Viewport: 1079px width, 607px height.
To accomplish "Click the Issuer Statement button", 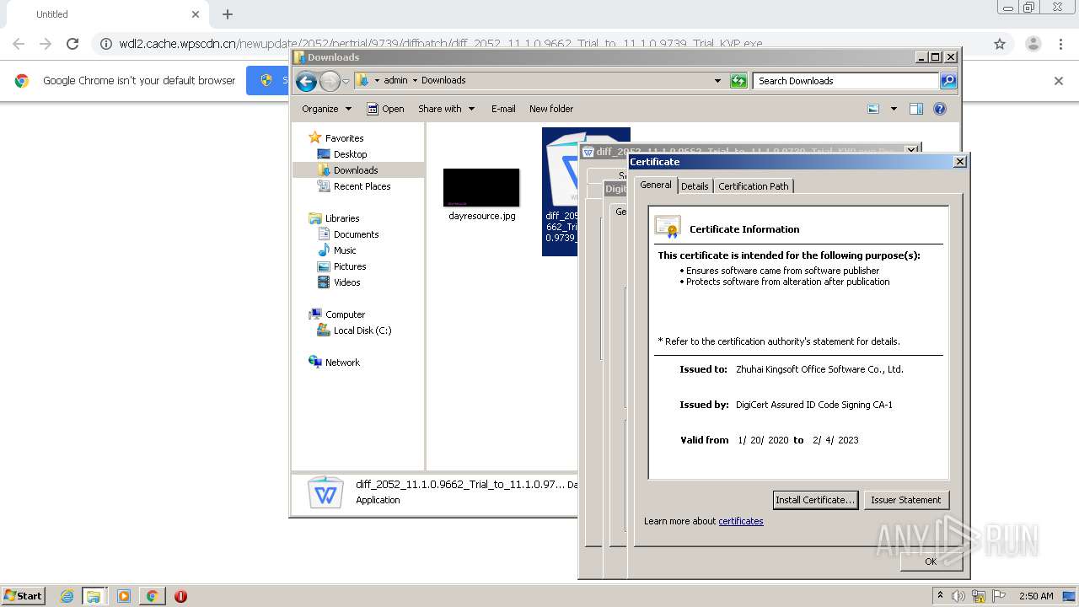I will pyautogui.click(x=906, y=500).
